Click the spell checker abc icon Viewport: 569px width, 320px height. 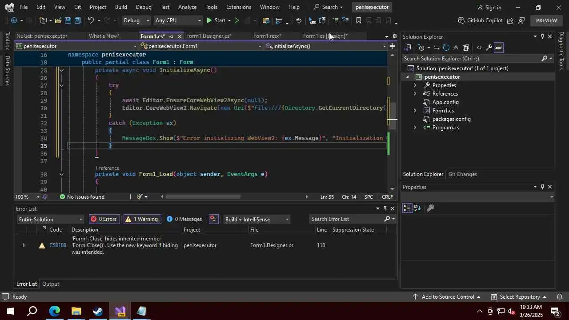[299, 20]
